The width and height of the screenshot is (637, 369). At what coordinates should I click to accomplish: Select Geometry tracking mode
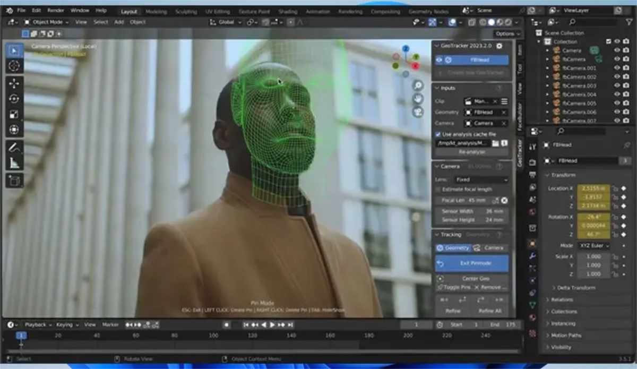click(x=453, y=248)
